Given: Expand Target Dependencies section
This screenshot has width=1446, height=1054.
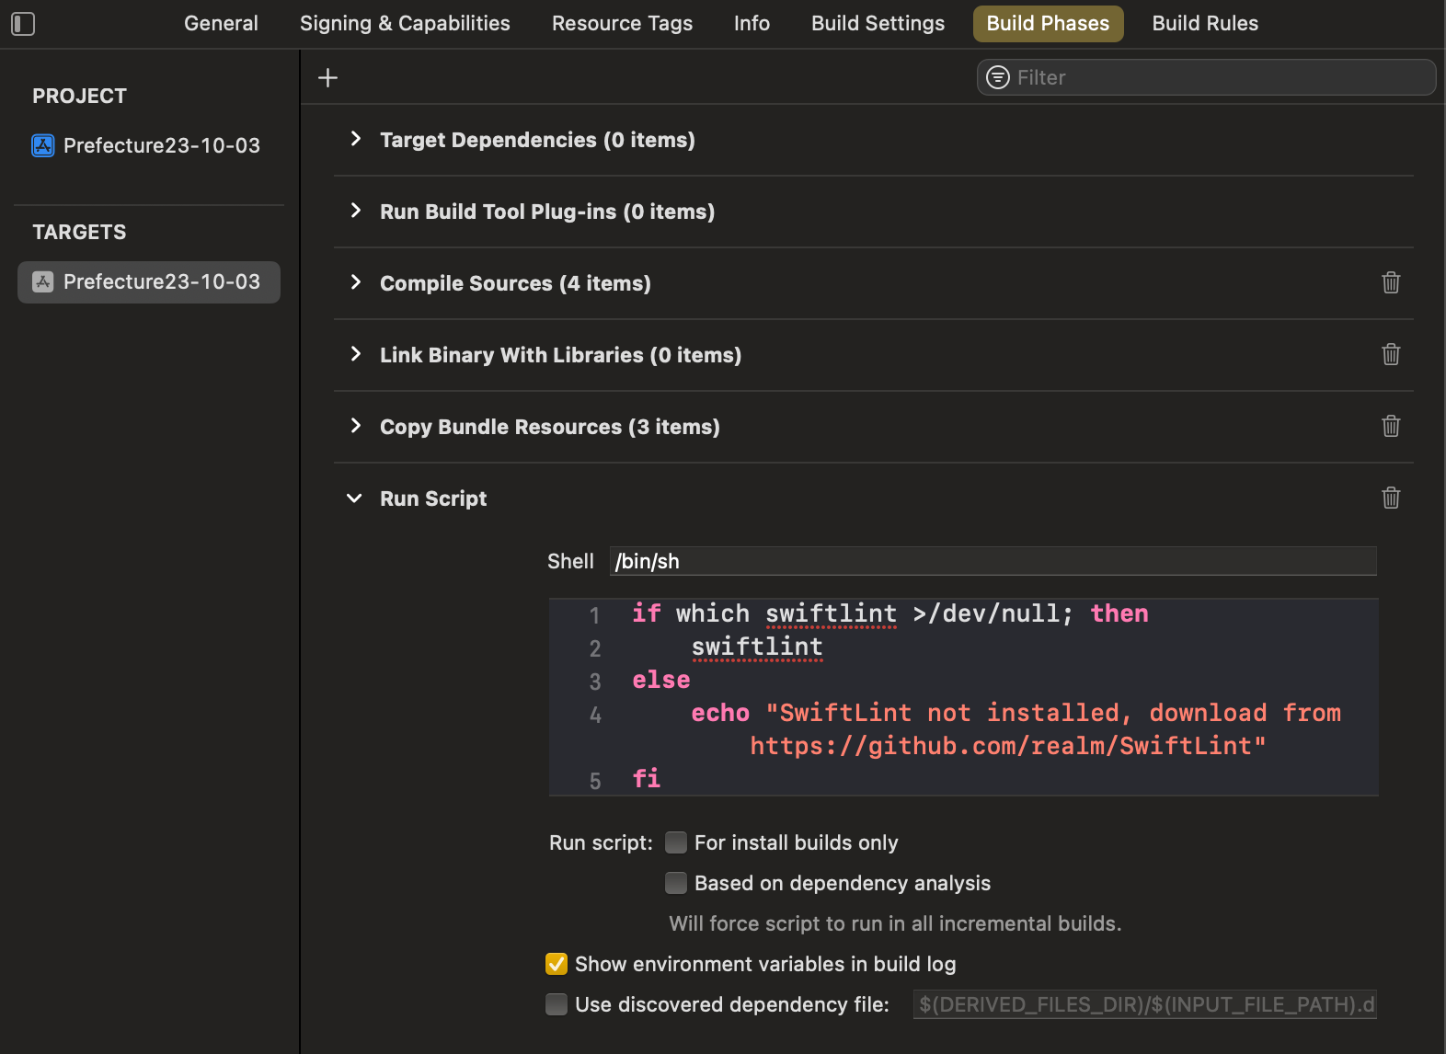Looking at the screenshot, I should [356, 140].
